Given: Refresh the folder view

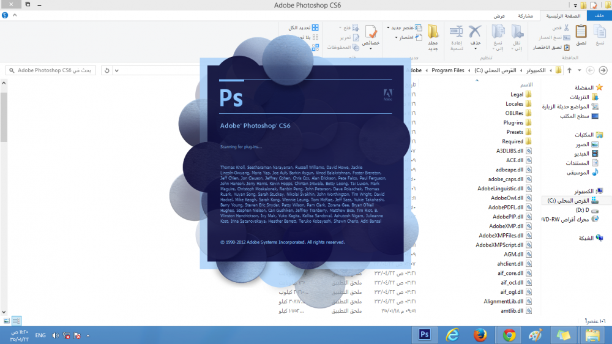Looking at the screenshot, I should 107,70.
